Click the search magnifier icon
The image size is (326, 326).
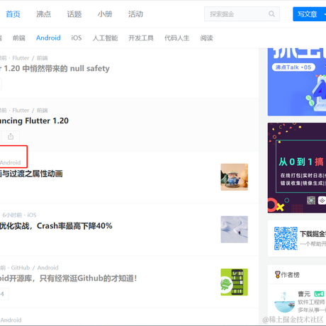click(x=271, y=14)
